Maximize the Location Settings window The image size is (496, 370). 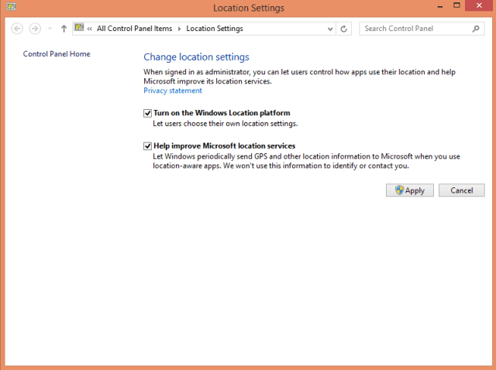click(x=456, y=5)
